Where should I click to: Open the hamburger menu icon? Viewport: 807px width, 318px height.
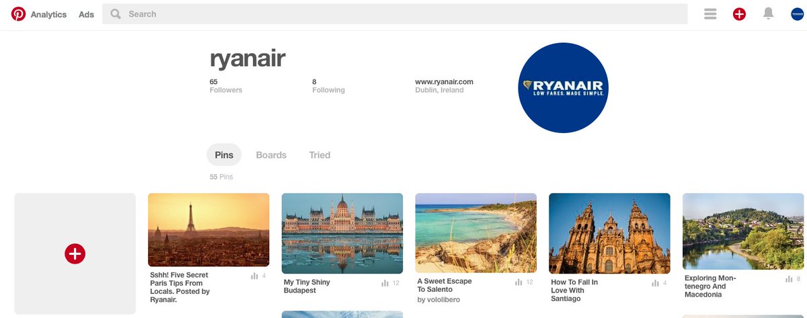point(710,14)
